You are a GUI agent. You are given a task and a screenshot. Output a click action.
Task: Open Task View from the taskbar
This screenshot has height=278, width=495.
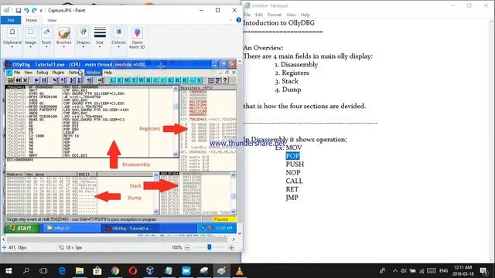pyautogui.click(x=43, y=271)
